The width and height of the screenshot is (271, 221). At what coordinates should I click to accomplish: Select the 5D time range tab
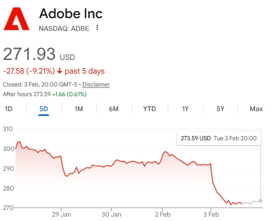pyautogui.click(x=44, y=109)
